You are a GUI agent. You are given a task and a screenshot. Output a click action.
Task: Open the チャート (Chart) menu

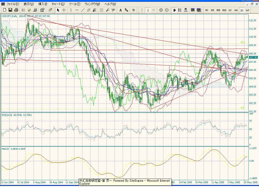58,4
